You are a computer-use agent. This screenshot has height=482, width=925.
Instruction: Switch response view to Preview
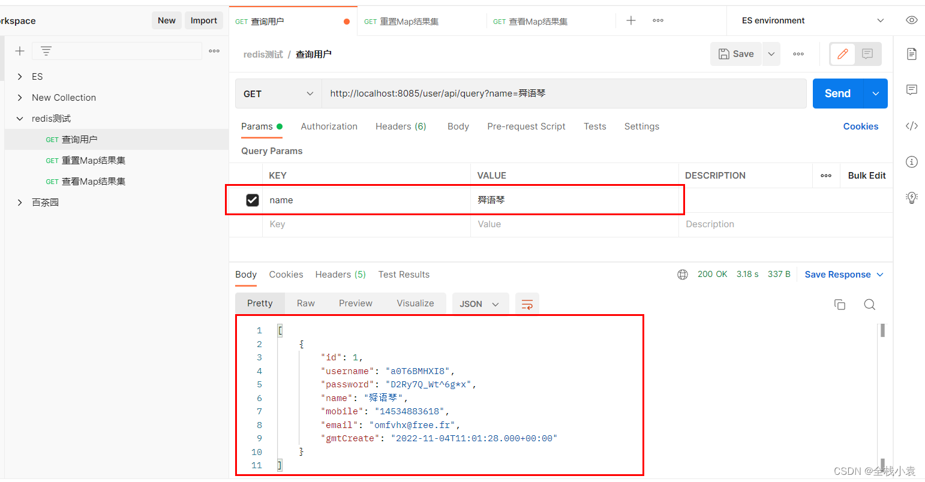[x=356, y=303]
